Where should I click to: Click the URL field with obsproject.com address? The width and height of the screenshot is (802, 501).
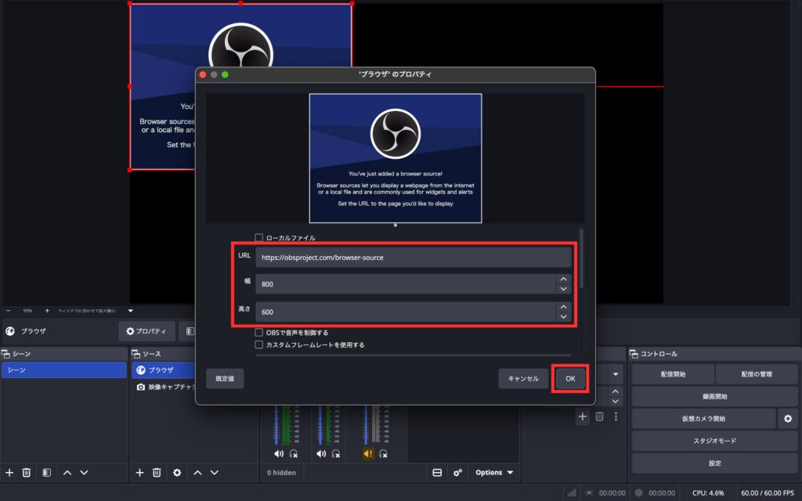[414, 257]
